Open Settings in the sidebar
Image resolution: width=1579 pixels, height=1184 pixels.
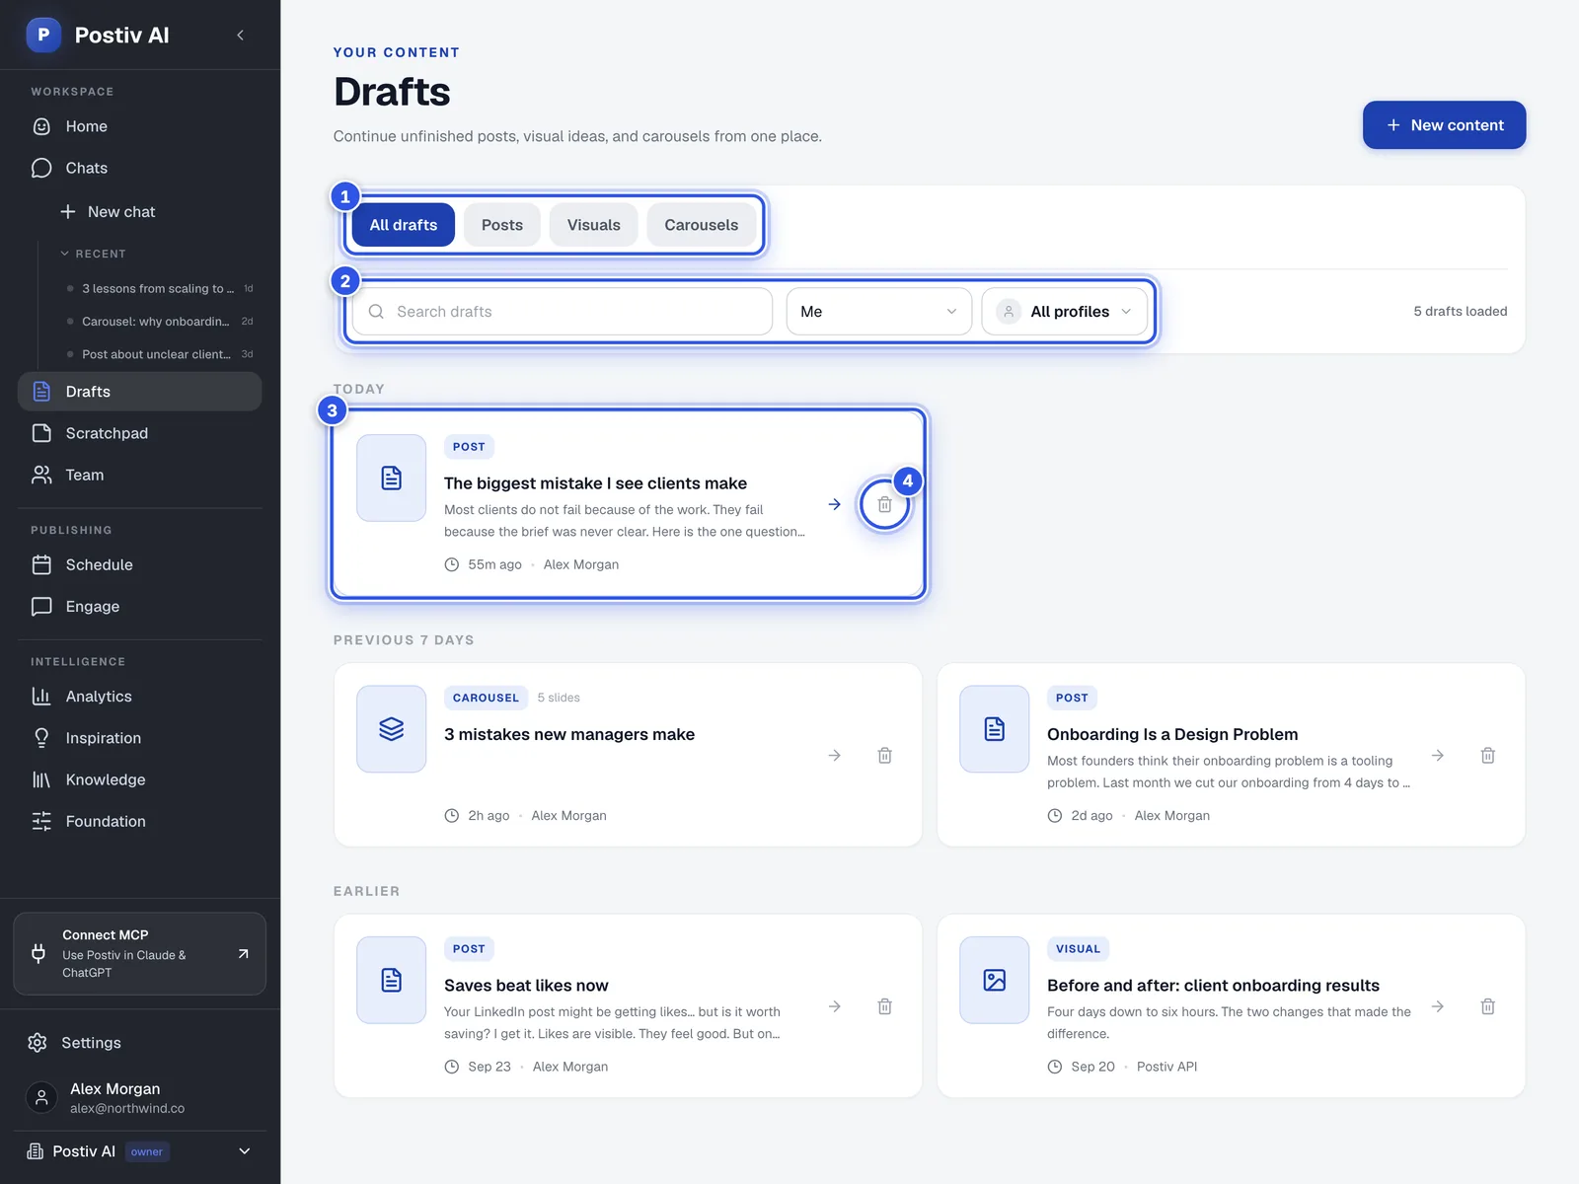[x=140, y=1043]
